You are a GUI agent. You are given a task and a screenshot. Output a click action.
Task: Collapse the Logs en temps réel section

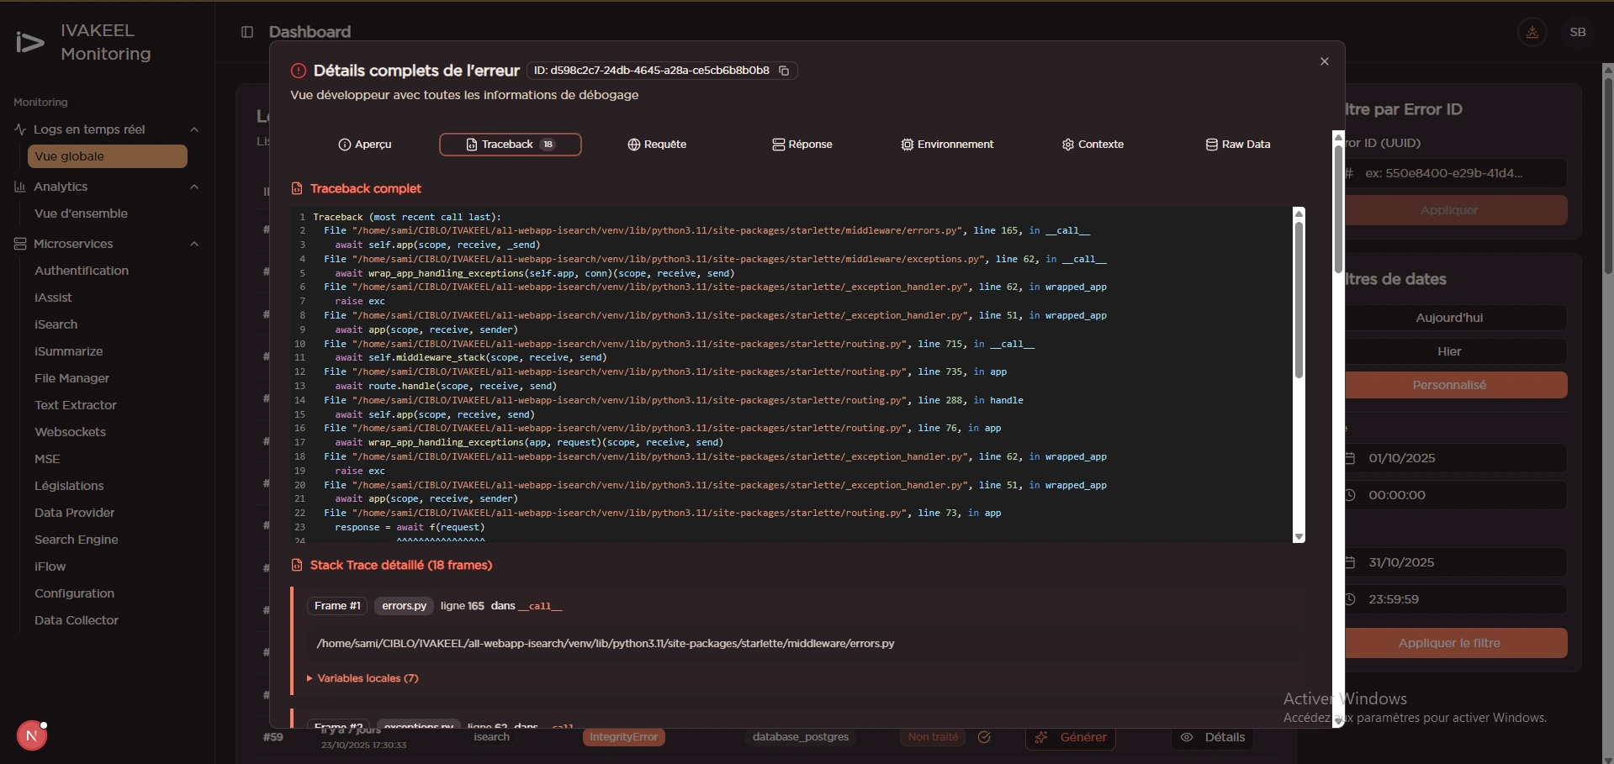(x=194, y=129)
